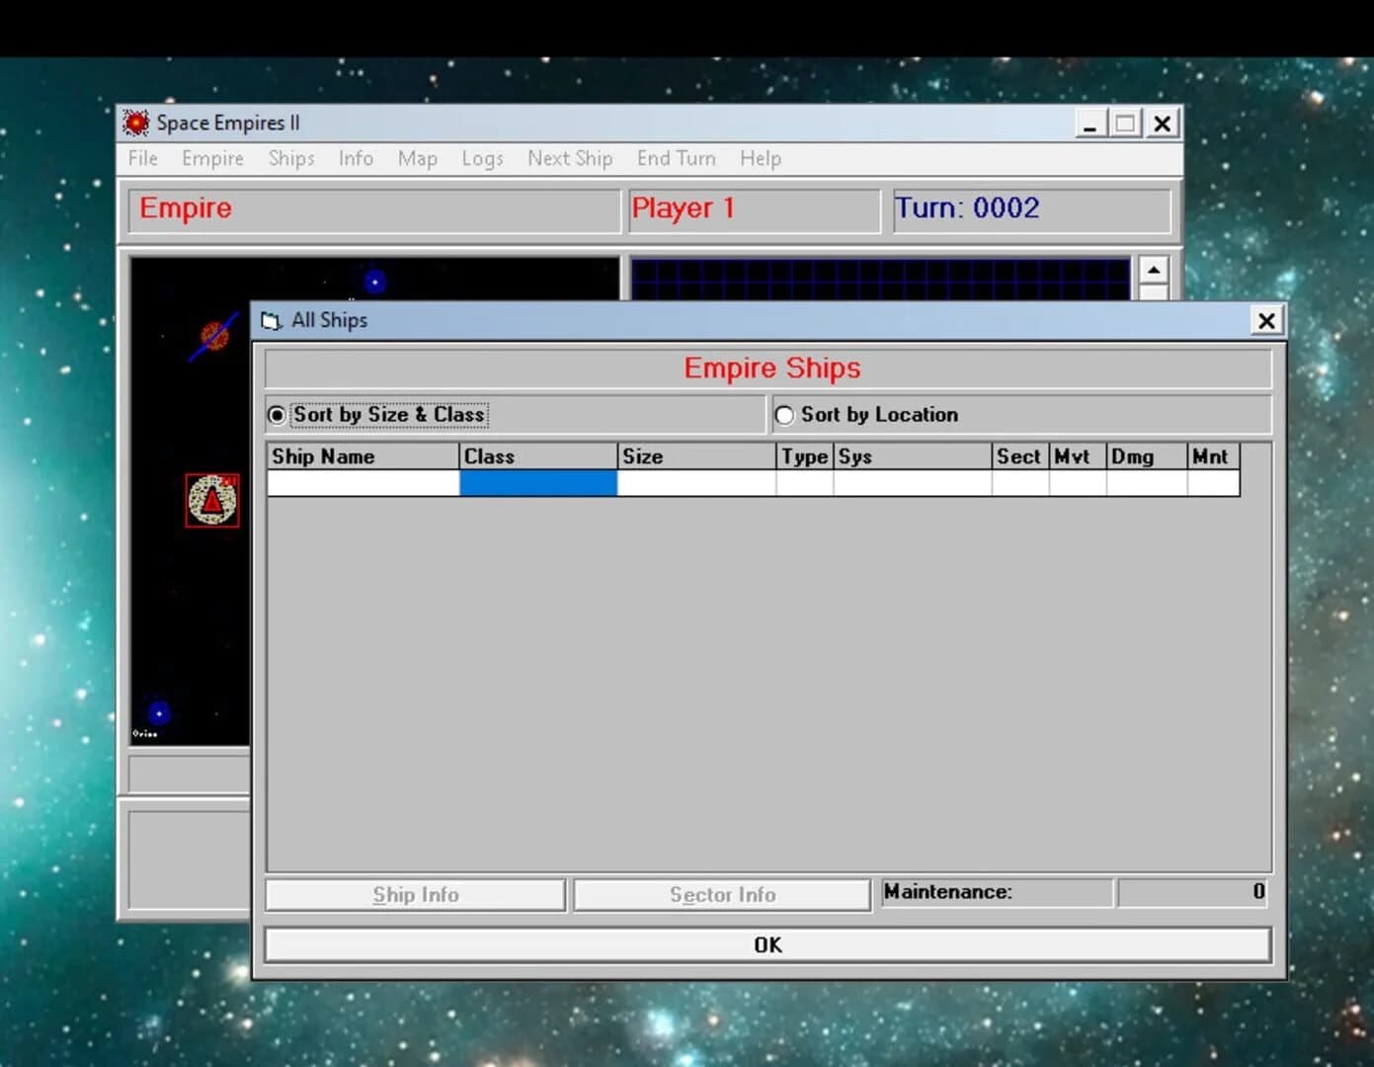This screenshot has width=1374, height=1067.
Task: Click the scrollbar up arrow on the right
Action: [1154, 267]
